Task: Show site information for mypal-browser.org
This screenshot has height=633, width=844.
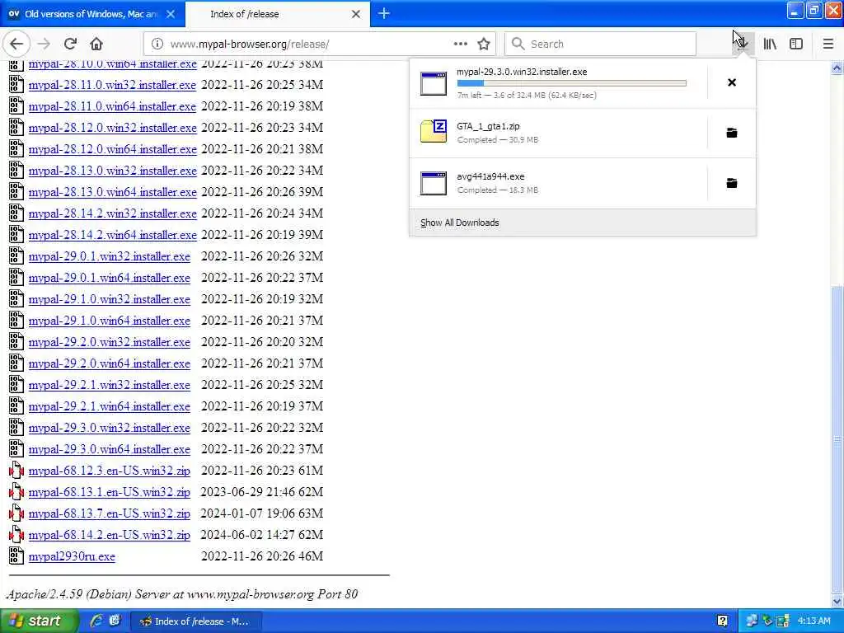Action: 157,45
